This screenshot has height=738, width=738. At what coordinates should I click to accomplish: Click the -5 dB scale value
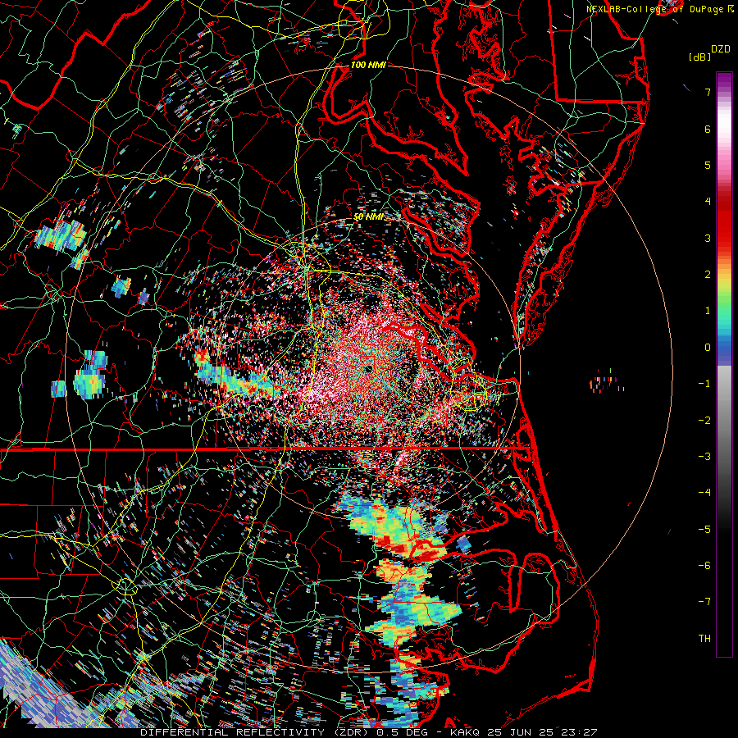[704, 530]
